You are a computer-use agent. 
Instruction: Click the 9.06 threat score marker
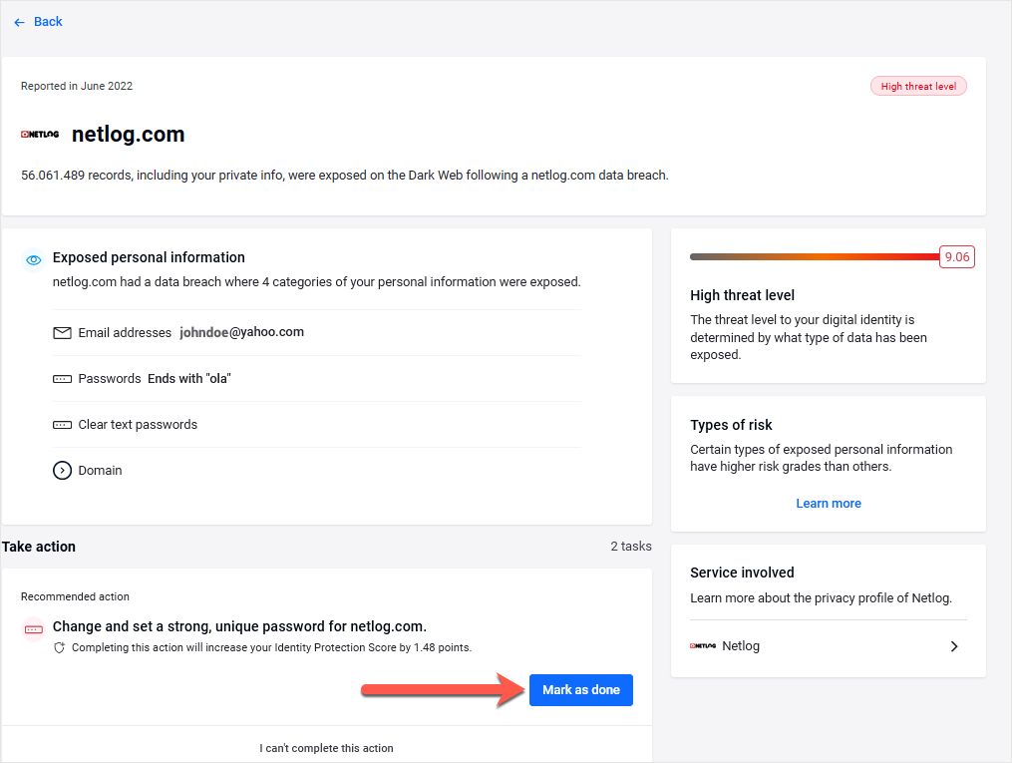pyautogui.click(x=957, y=257)
